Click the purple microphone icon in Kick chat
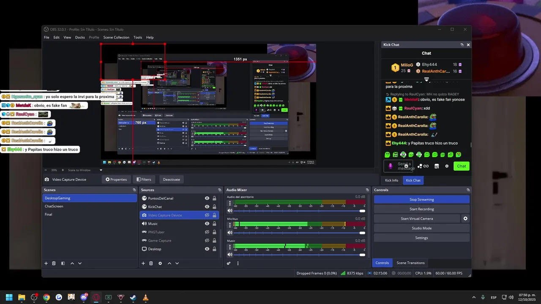 [x=390, y=166]
